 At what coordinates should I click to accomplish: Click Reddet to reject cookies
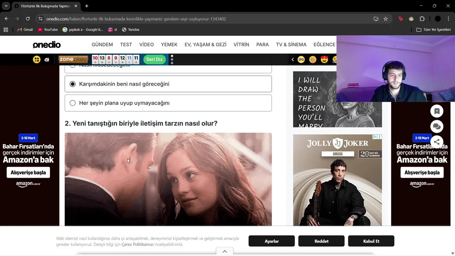321,241
